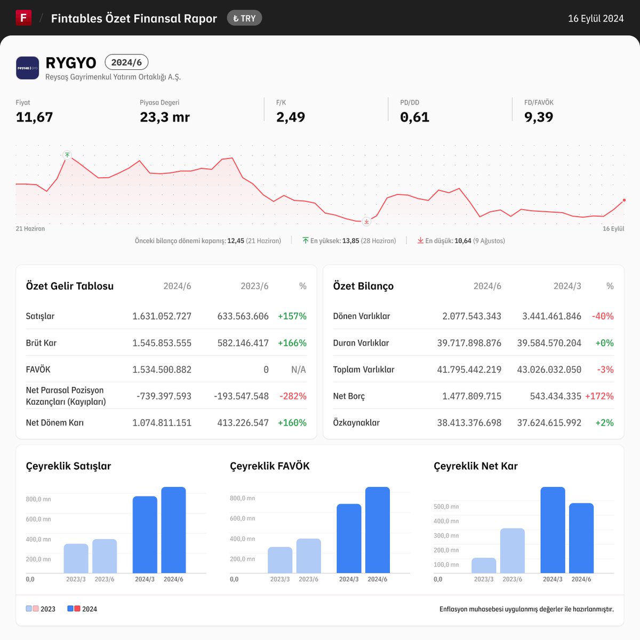Click 'Önceki bilanço dönemi kapanış: 12,45'

[189, 241]
